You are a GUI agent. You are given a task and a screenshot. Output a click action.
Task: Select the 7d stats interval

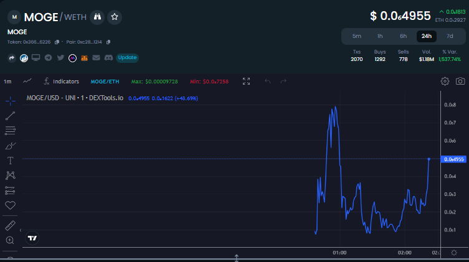tap(450, 36)
